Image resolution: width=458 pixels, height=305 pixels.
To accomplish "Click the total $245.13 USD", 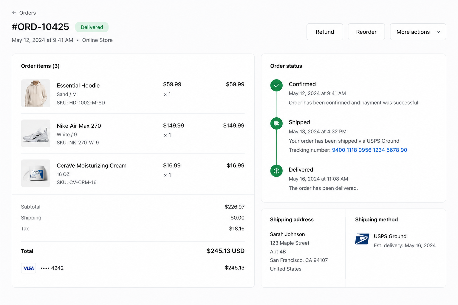I will pos(226,251).
